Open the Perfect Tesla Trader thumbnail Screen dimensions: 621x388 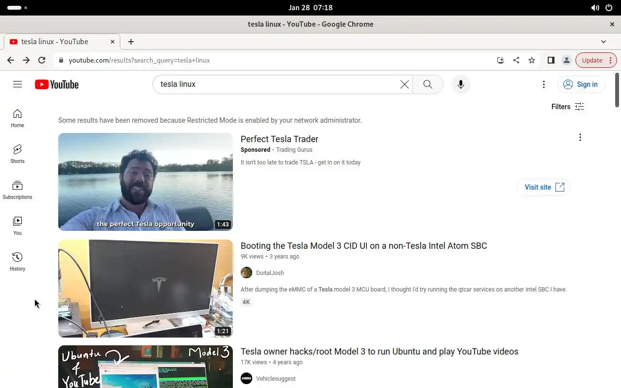pyautogui.click(x=146, y=182)
